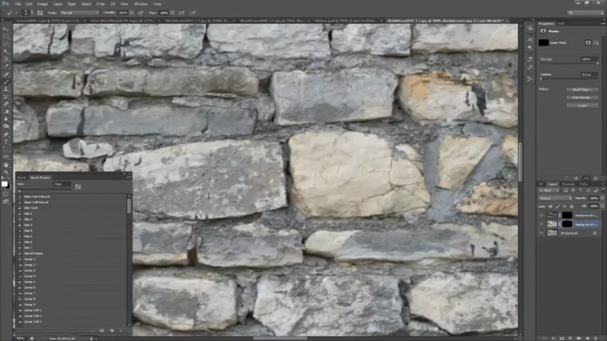607x341 pixels.
Task: Select the Pen tool
Action: pos(6,135)
